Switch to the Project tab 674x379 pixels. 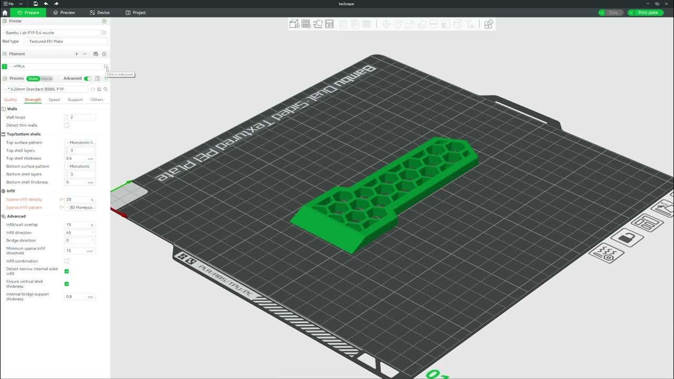point(135,13)
